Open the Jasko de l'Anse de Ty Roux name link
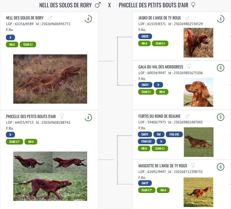231x209 pixels. coord(160,18)
